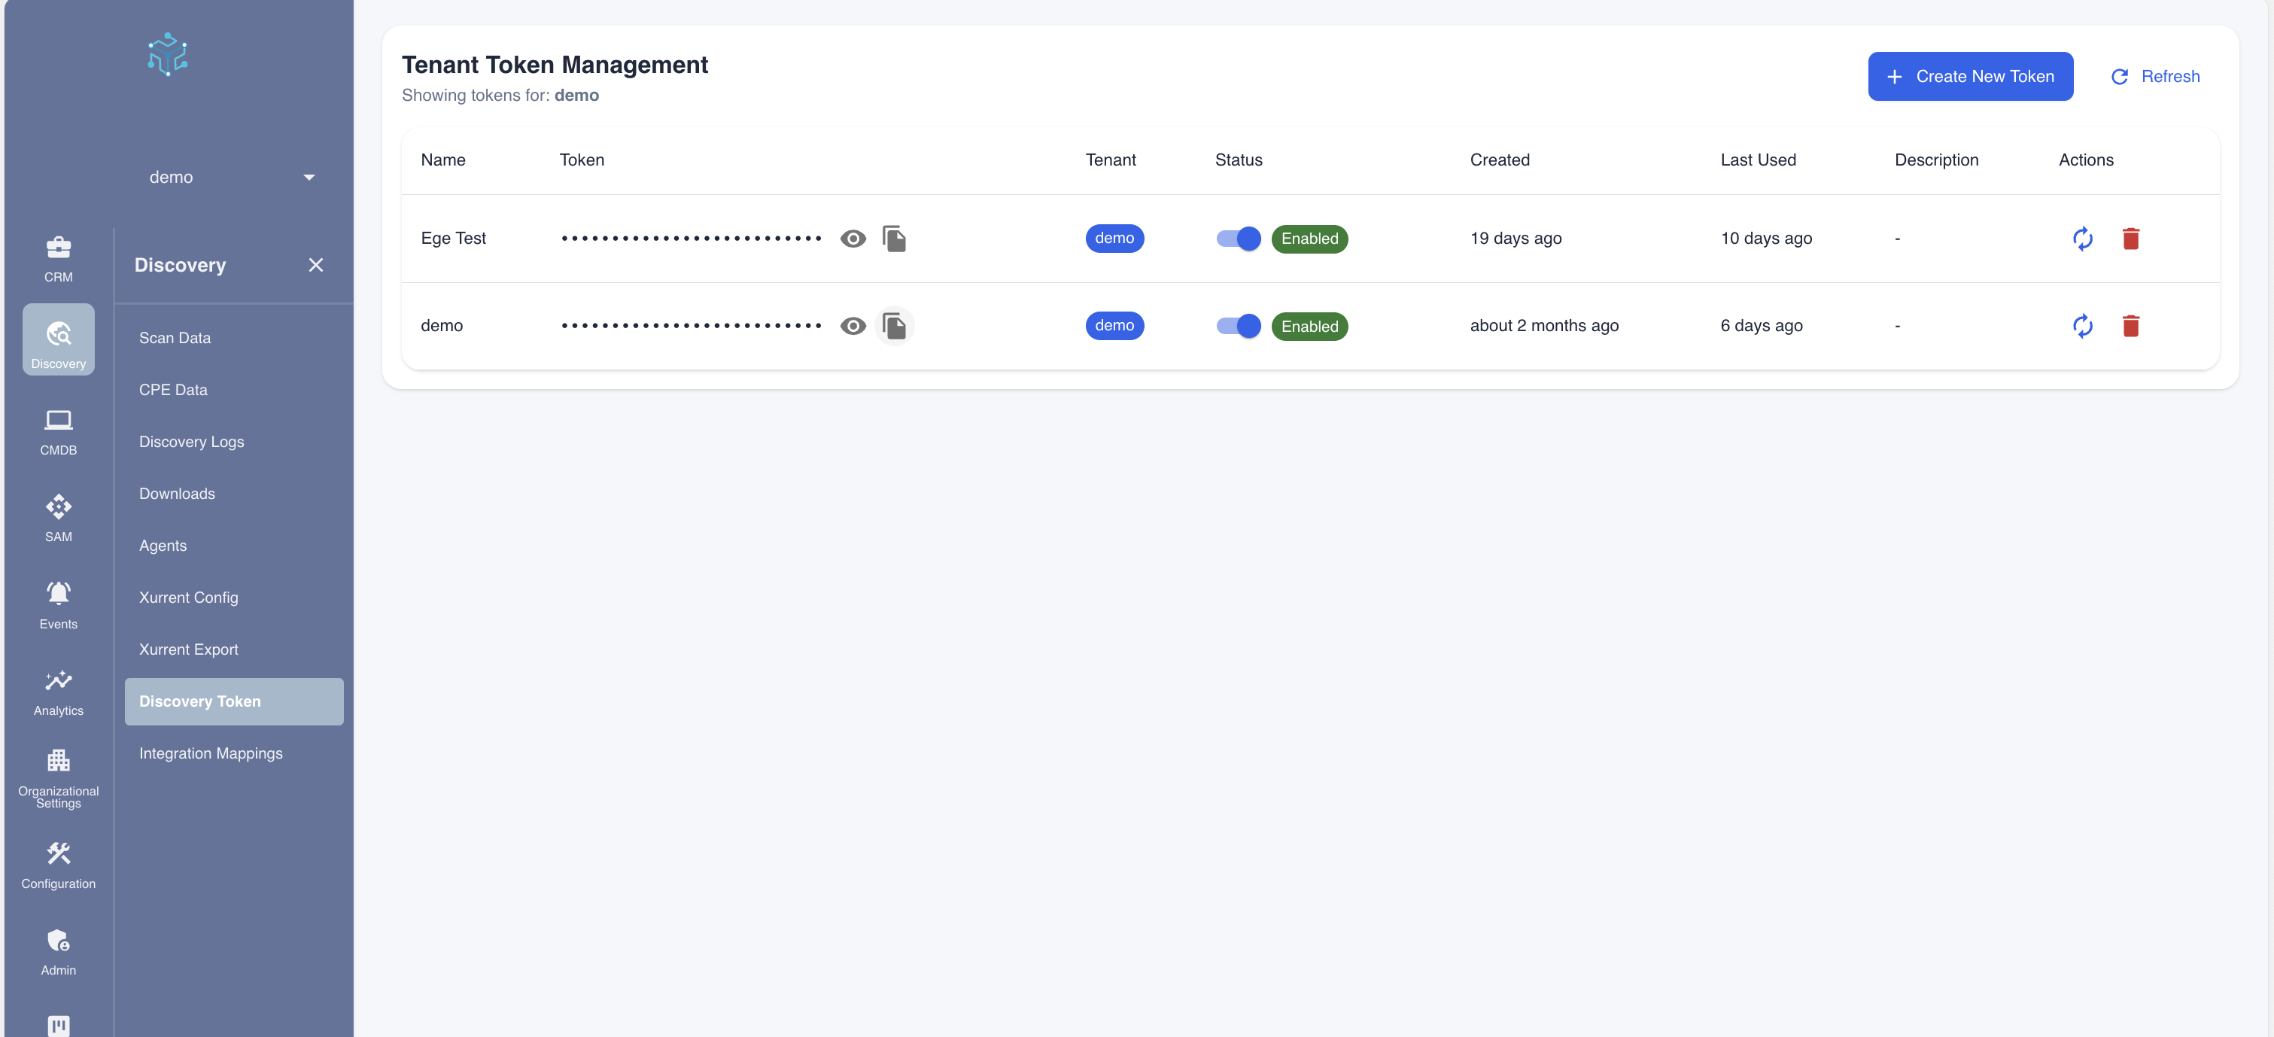This screenshot has height=1037, width=2274.
Task: Turn off the demo token status switch
Action: tap(1238, 326)
